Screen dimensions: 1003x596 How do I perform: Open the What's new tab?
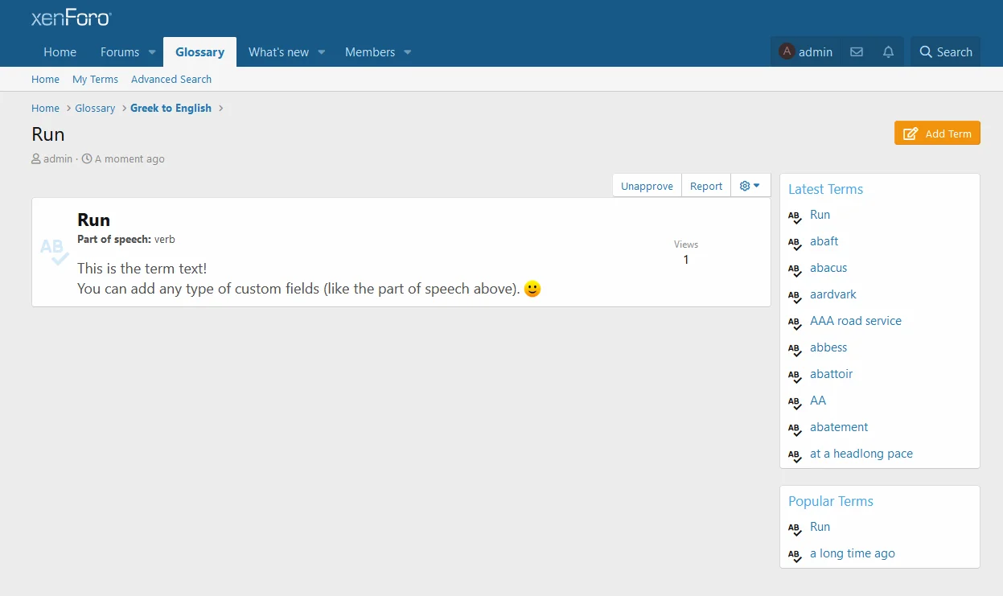278,51
